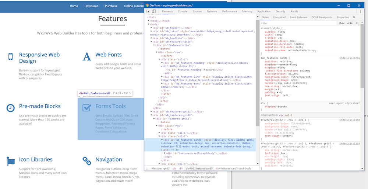This screenshot has width=368, height=189.
Task: Show more Styles sidebar tabs via chevron
Action: (354, 17)
